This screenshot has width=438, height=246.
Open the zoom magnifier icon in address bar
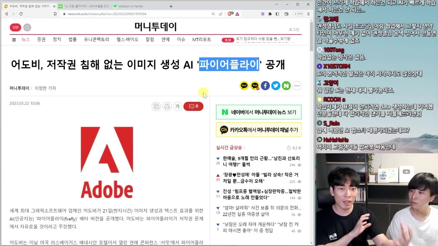point(213,14)
